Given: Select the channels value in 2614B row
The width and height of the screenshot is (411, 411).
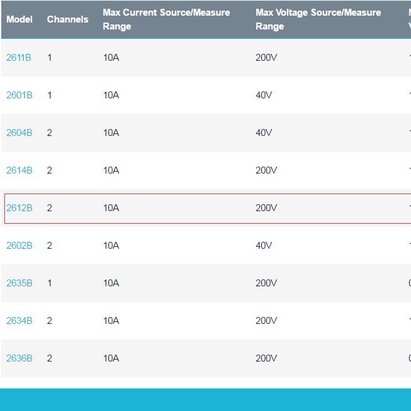Looking at the screenshot, I should click(x=49, y=170).
